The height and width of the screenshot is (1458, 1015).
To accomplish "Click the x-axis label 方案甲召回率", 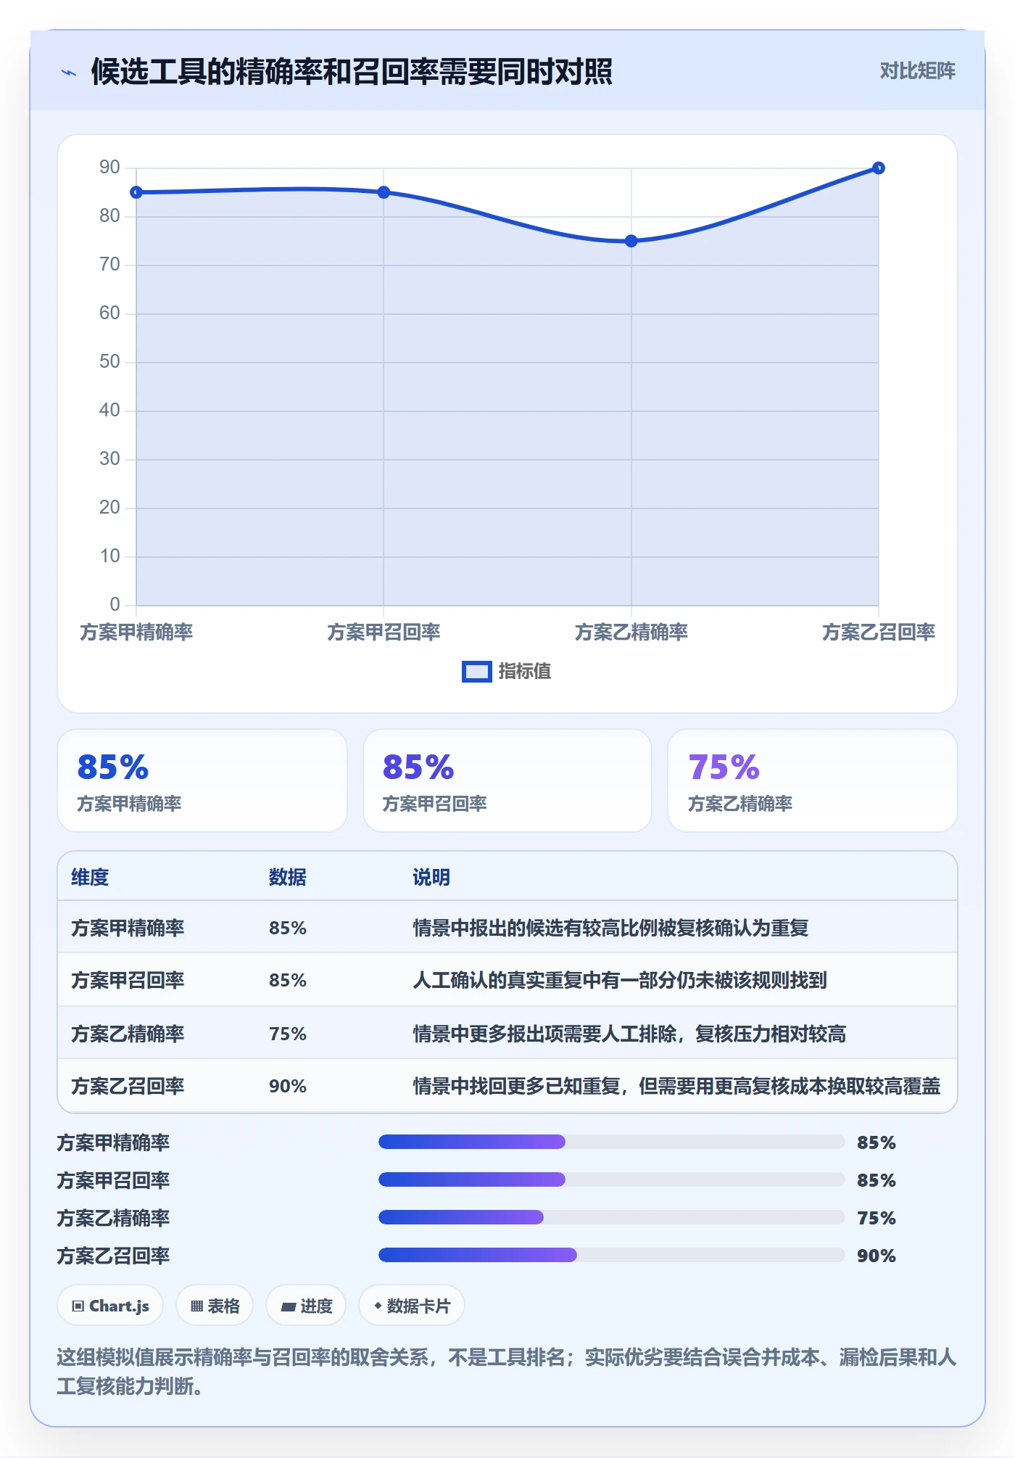I will tap(384, 632).
